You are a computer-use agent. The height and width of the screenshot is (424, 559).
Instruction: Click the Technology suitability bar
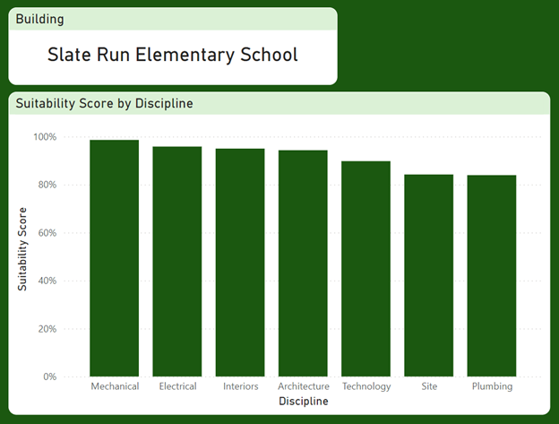click(x=365, y=269)
